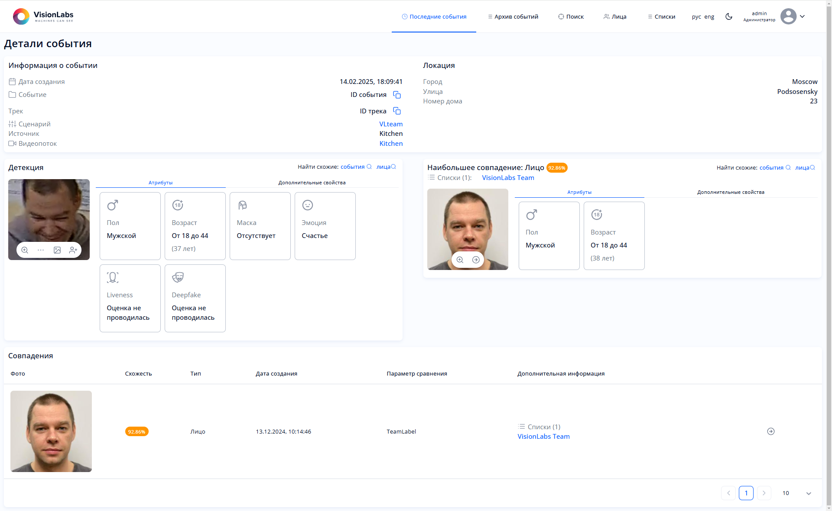Zoom in on the detection photo

[25, 250]
